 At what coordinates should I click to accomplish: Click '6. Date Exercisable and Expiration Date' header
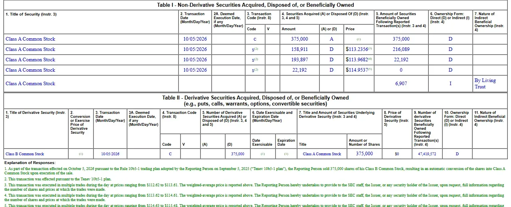[272, 117]
